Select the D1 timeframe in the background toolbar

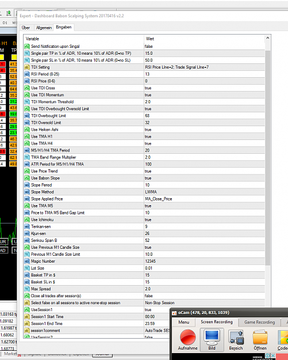point(5,22)
